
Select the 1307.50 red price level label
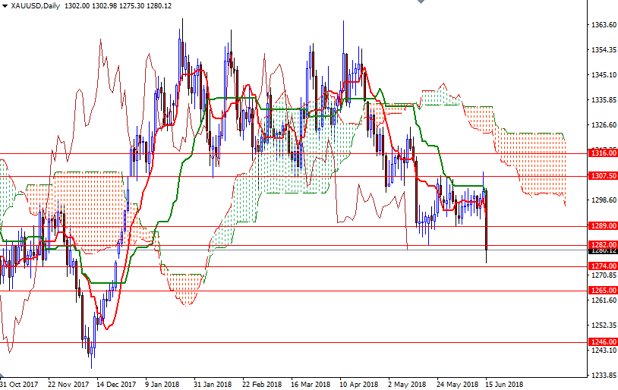pos(603,175)
